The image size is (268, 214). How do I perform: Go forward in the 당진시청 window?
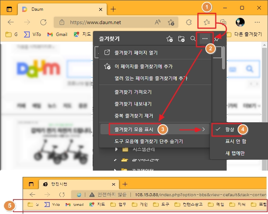click(x=47, y=194)
